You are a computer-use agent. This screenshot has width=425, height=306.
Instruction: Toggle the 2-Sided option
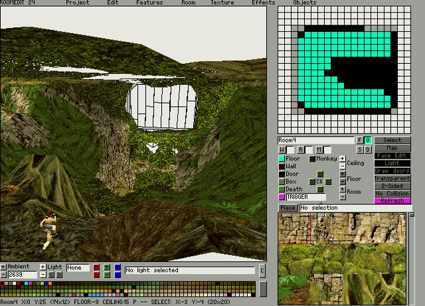point(392,186)
